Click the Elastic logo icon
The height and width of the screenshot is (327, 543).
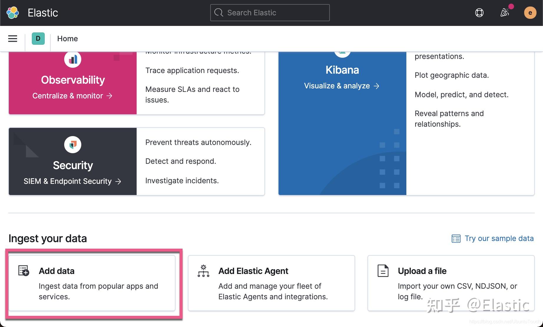(x=12, y=13)
